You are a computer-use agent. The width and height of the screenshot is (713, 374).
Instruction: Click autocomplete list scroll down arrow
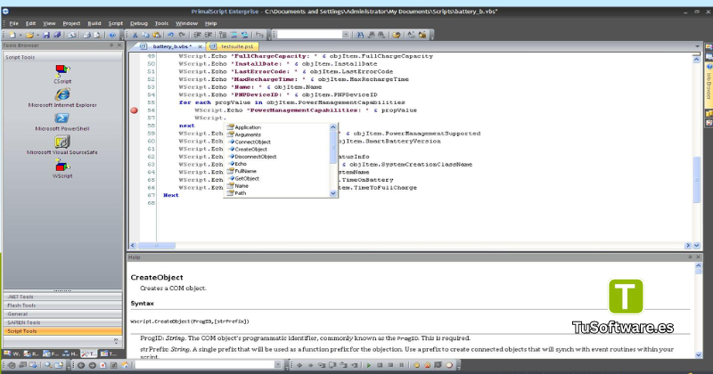click(332, 193)
